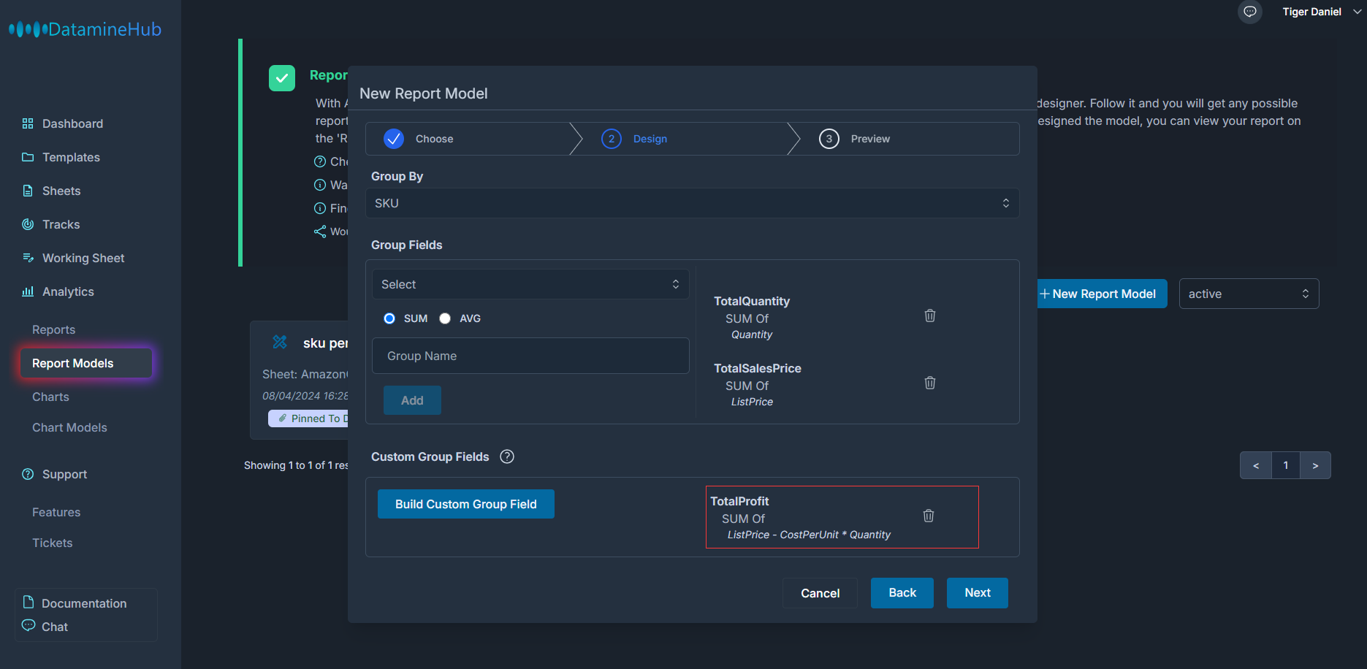Viewport: 1367px width, 669px height.
Task: Click the TotalSalesPrice field name
Action: [x=758, y=368]
